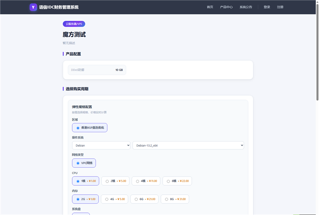Open the 系统公告 nav item
This screenshot has height=215, width=319.
point(246,7)
